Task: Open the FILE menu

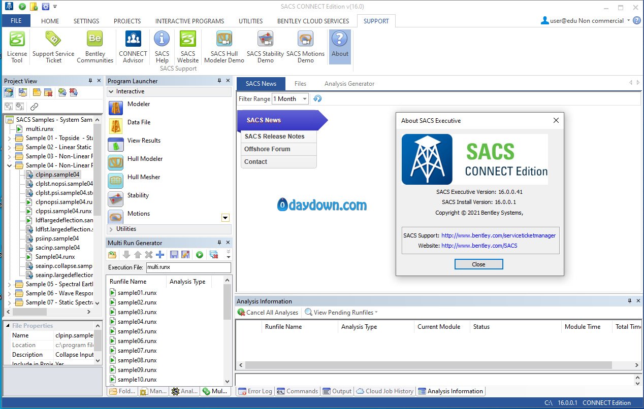Action: coord(16,21)
